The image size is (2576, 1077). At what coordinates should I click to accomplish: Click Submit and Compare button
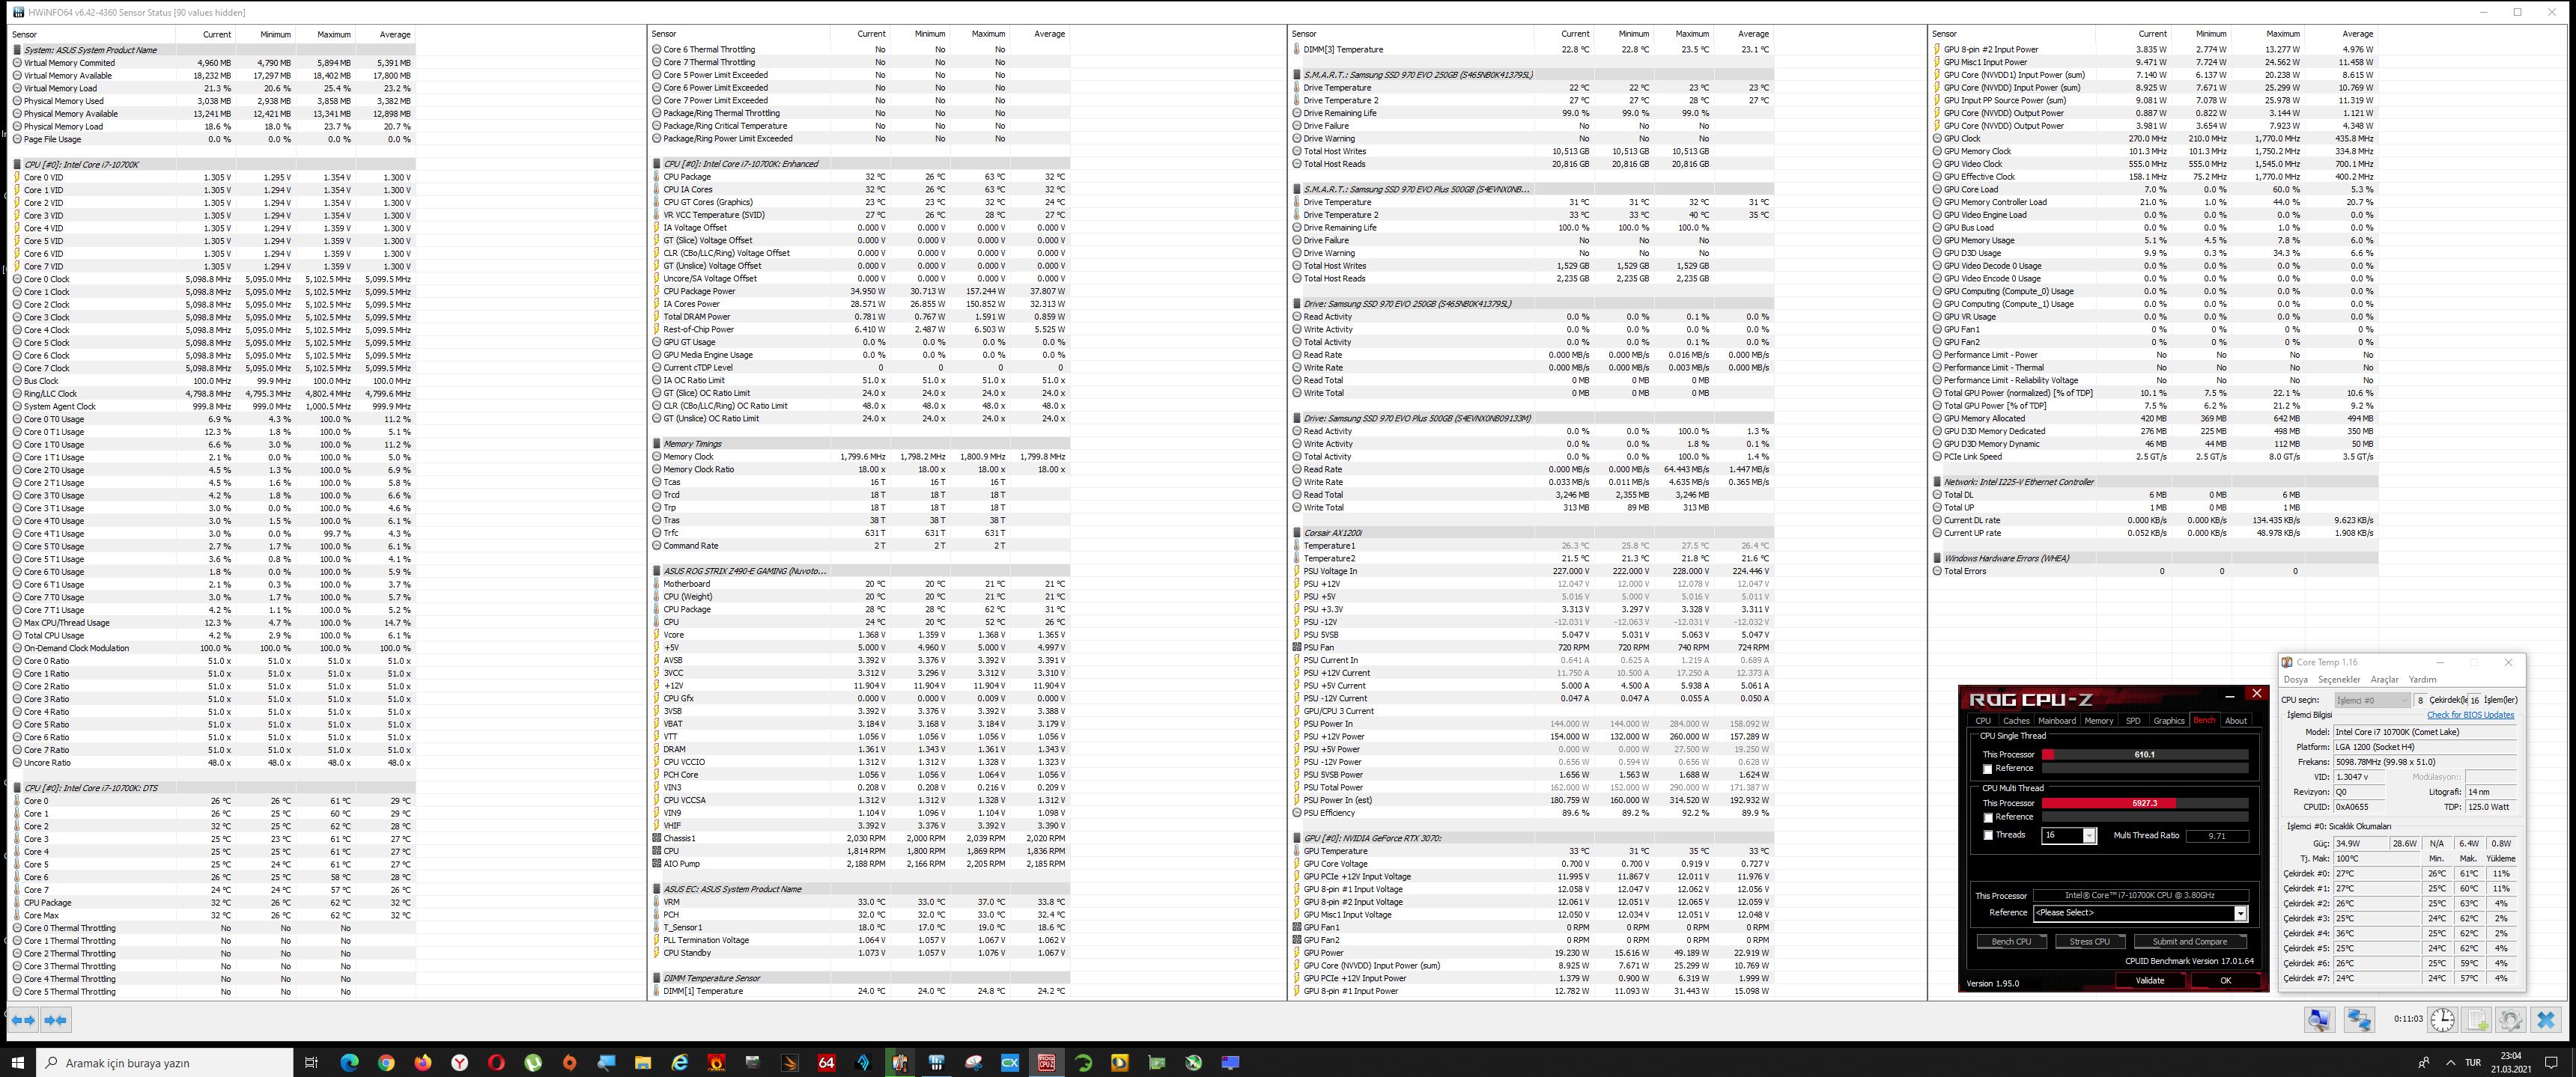pyautogui.click(x=2190, y=941)
